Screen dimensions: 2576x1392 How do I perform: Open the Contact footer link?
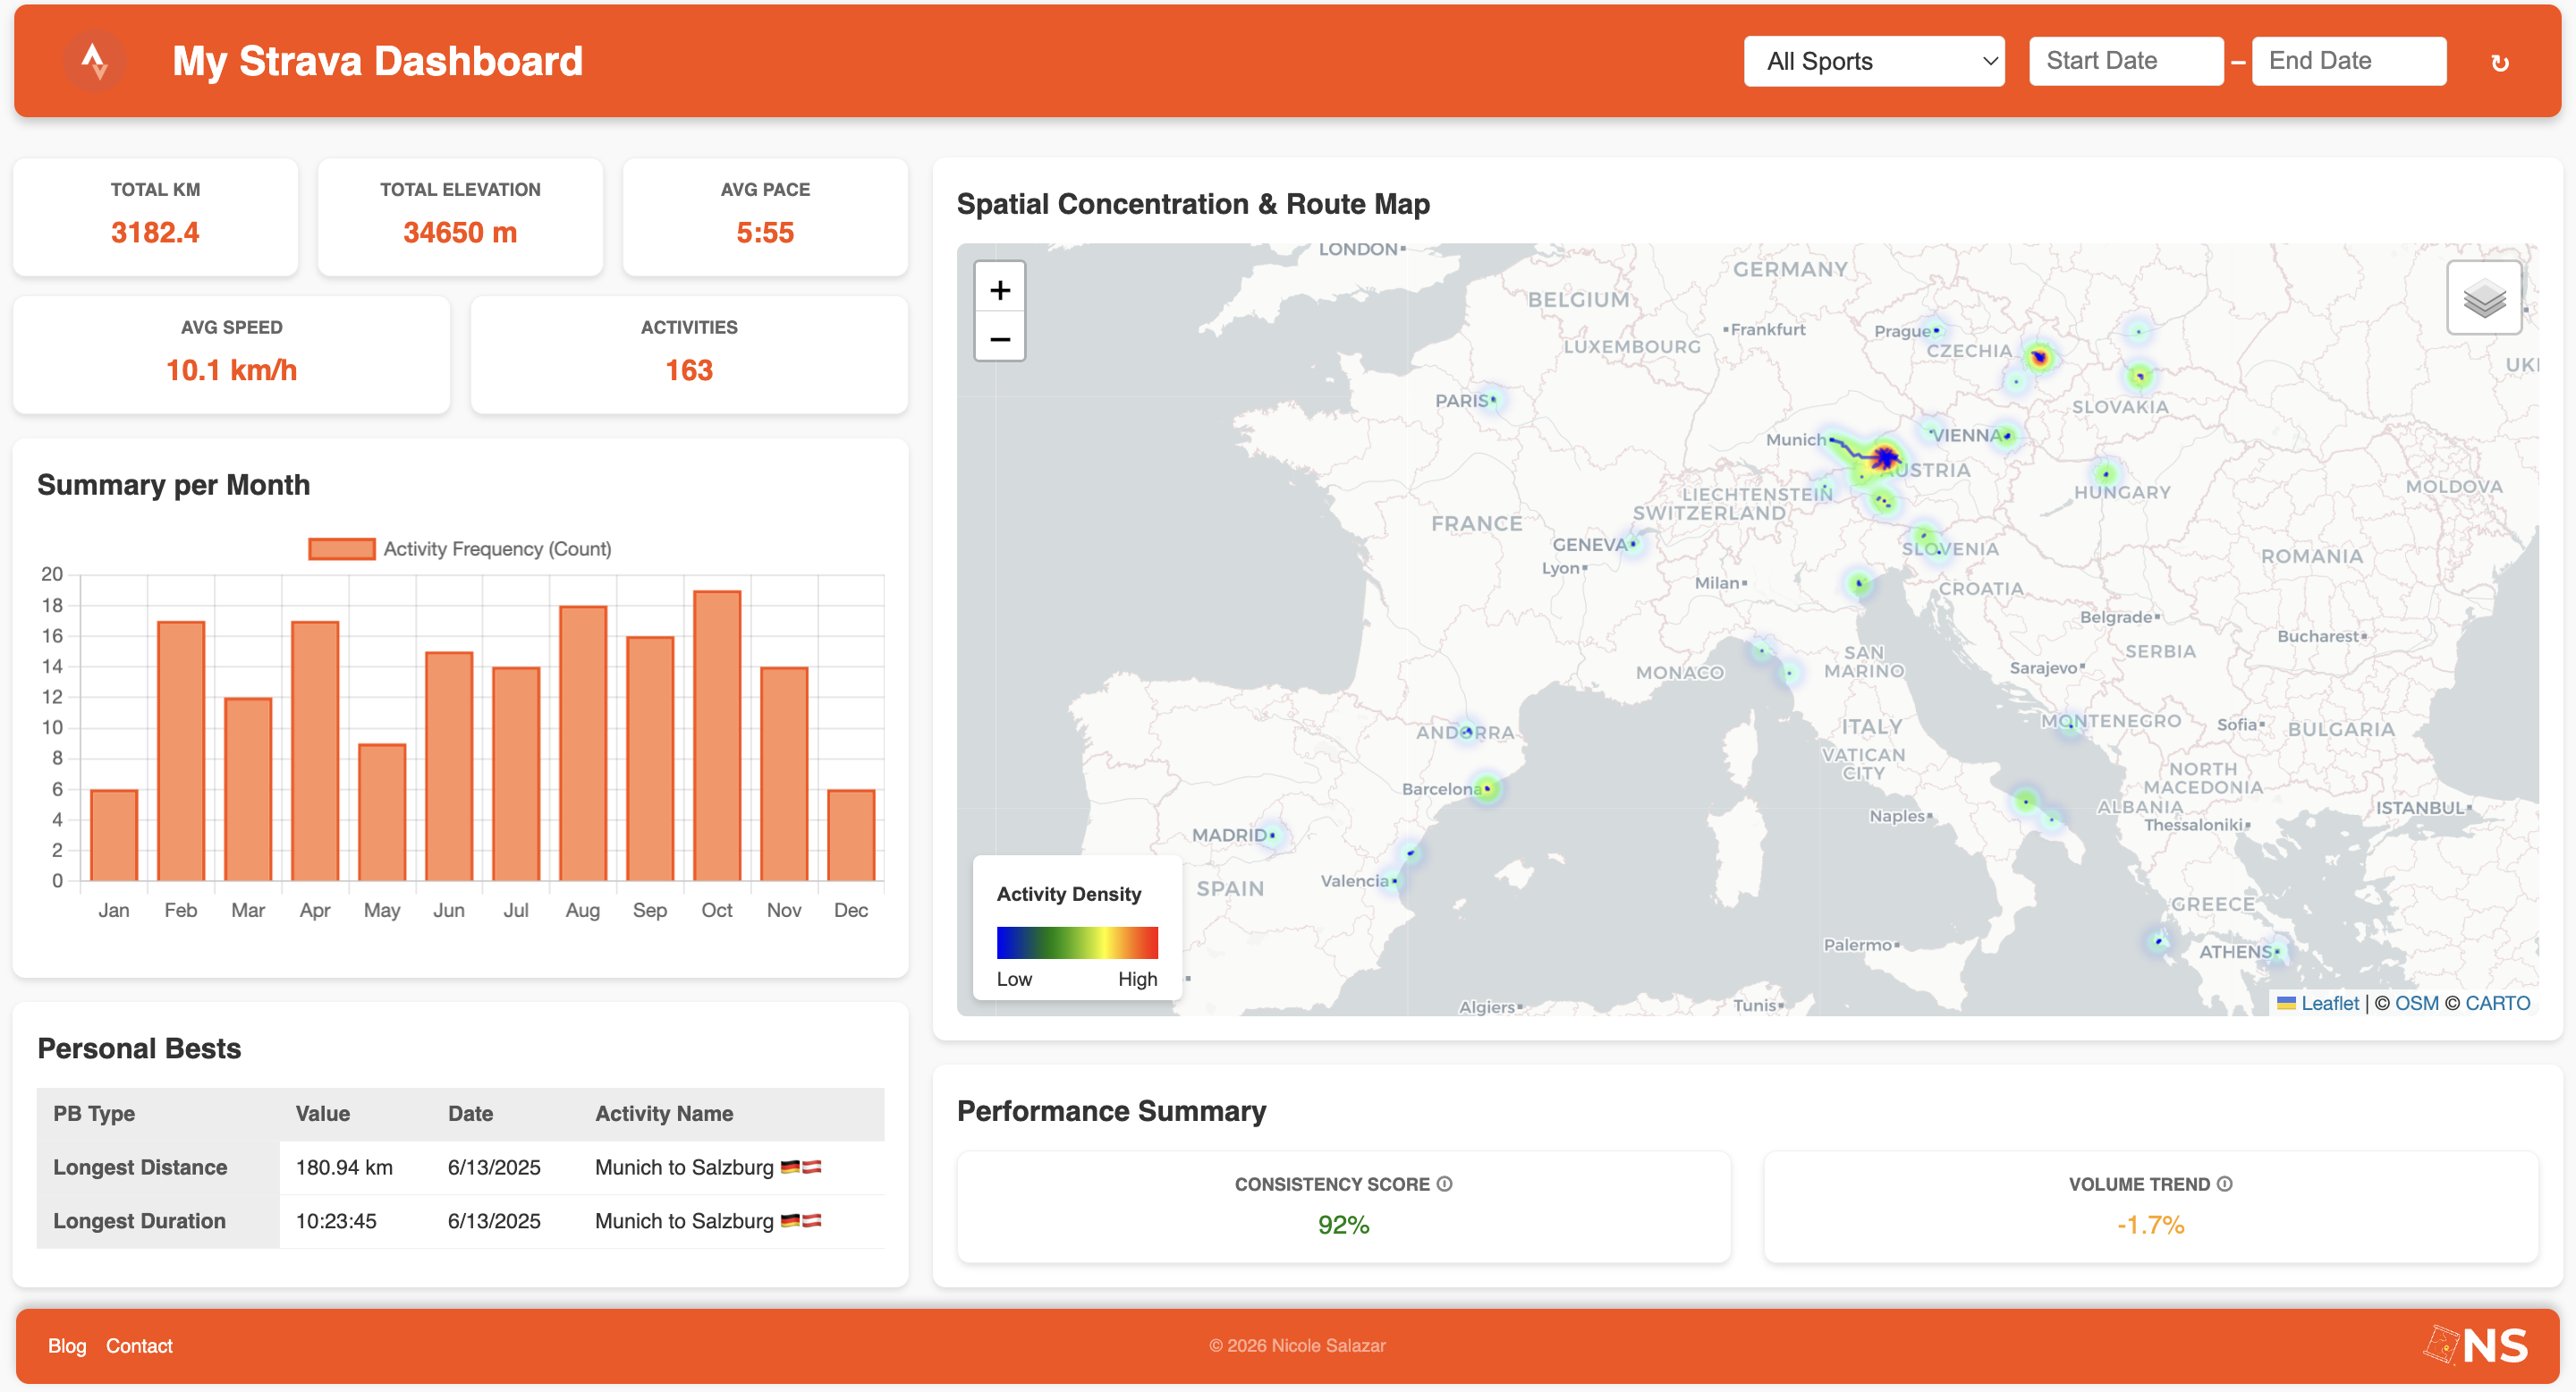139,1346
